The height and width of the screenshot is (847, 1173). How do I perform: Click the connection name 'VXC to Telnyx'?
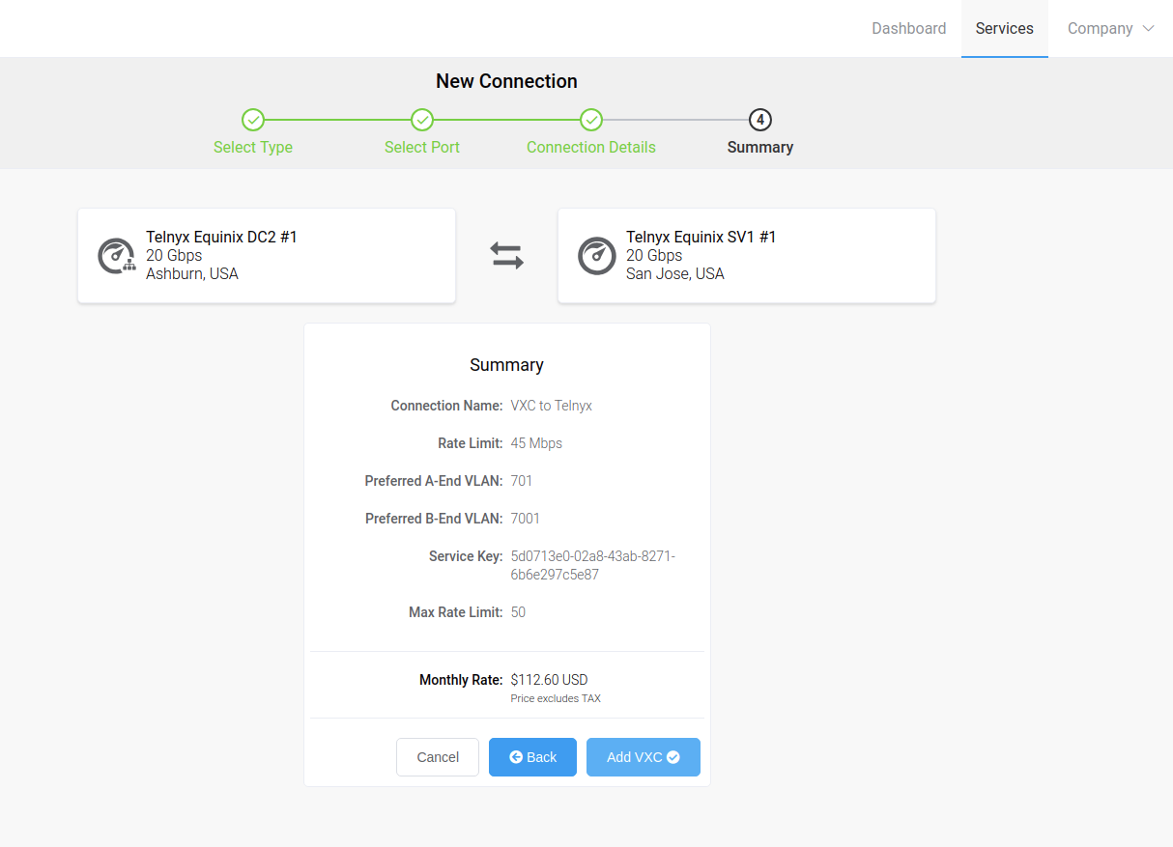(x=552, y=406)
